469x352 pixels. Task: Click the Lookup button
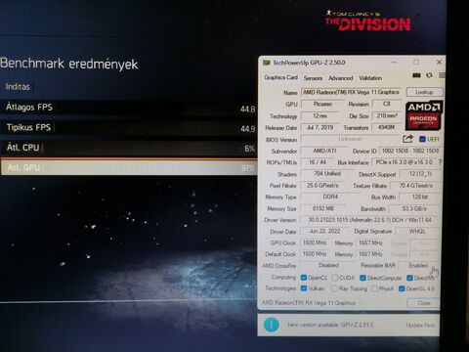(x=424, y=92)
